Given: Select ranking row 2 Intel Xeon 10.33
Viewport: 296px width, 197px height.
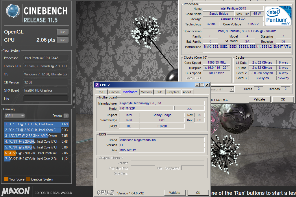Looking at the screenshot, I should click(36, 130).
